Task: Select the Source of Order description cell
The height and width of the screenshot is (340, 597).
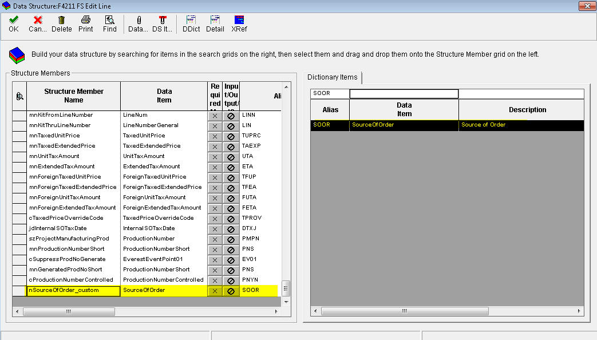Action: pos(521,125)
